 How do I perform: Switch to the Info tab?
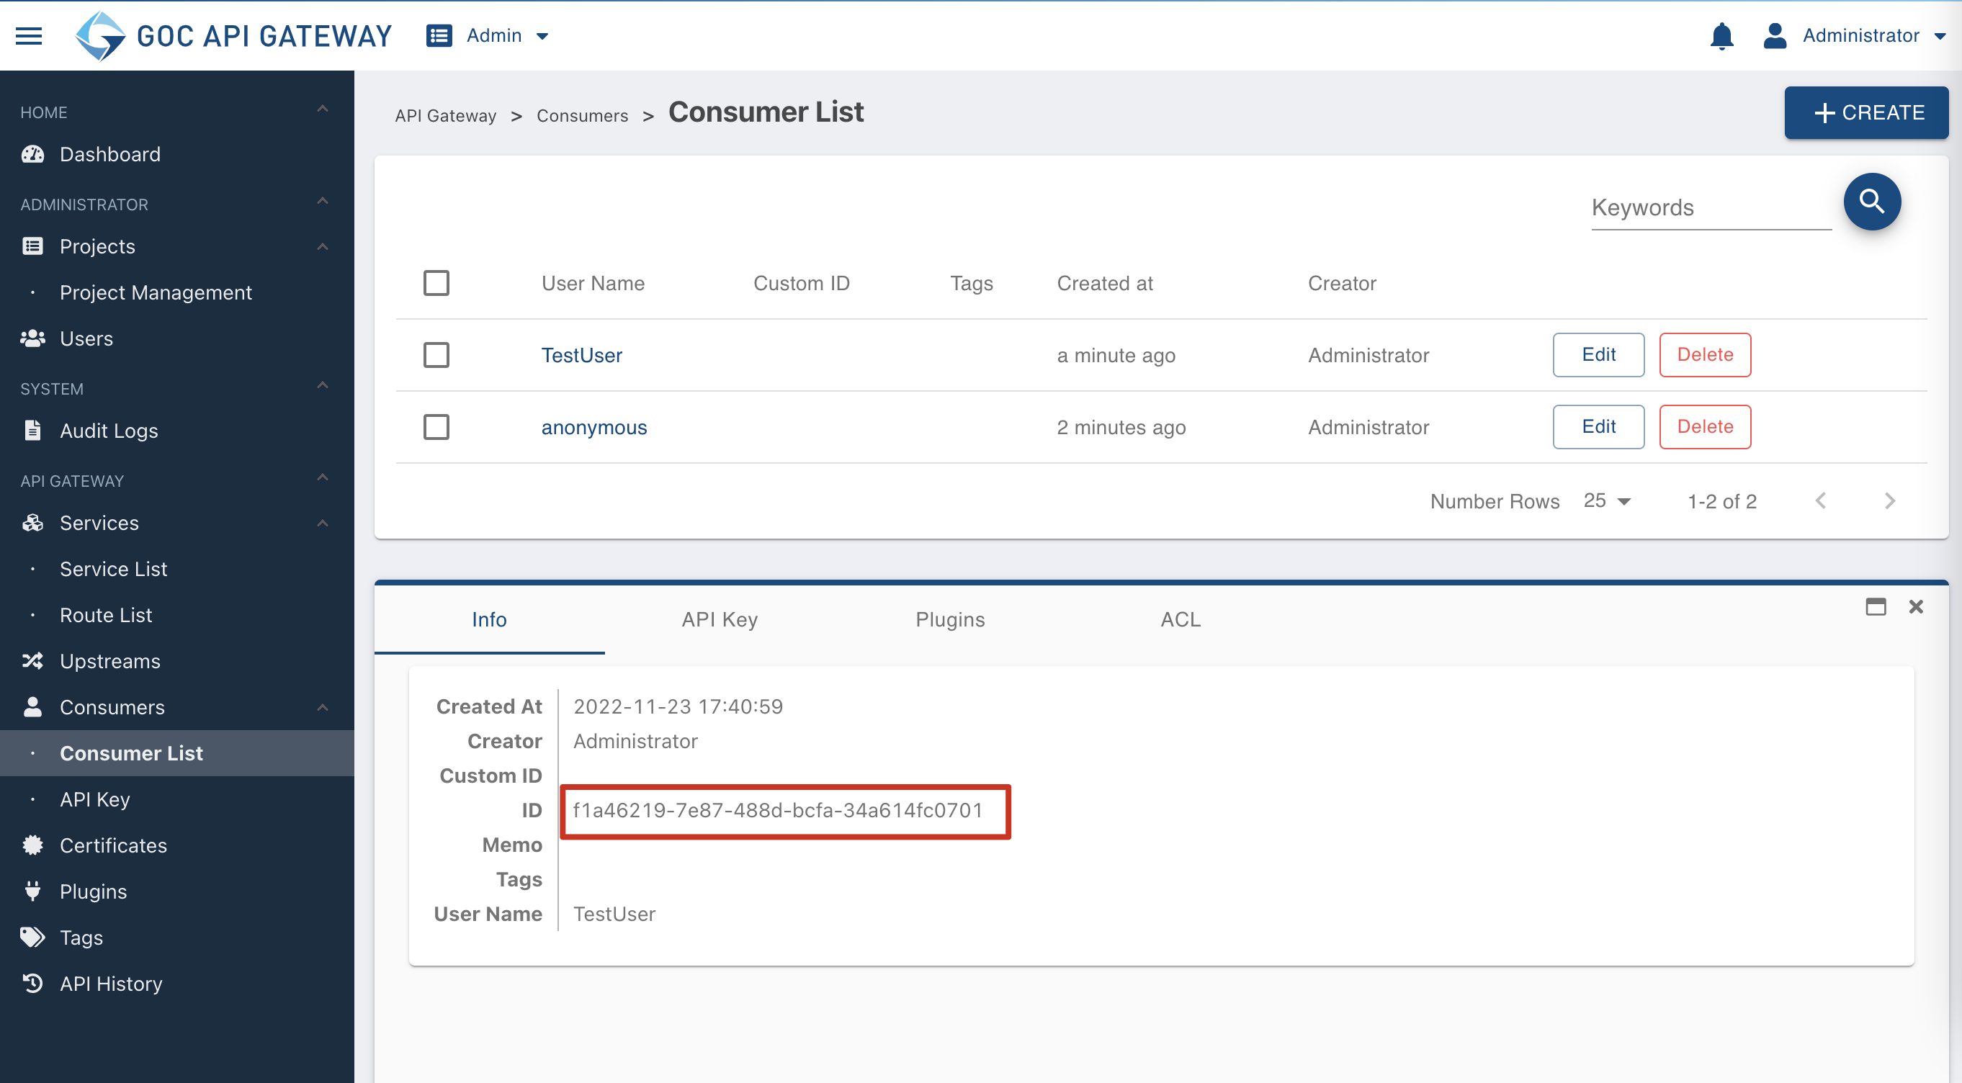click(489, 619)
